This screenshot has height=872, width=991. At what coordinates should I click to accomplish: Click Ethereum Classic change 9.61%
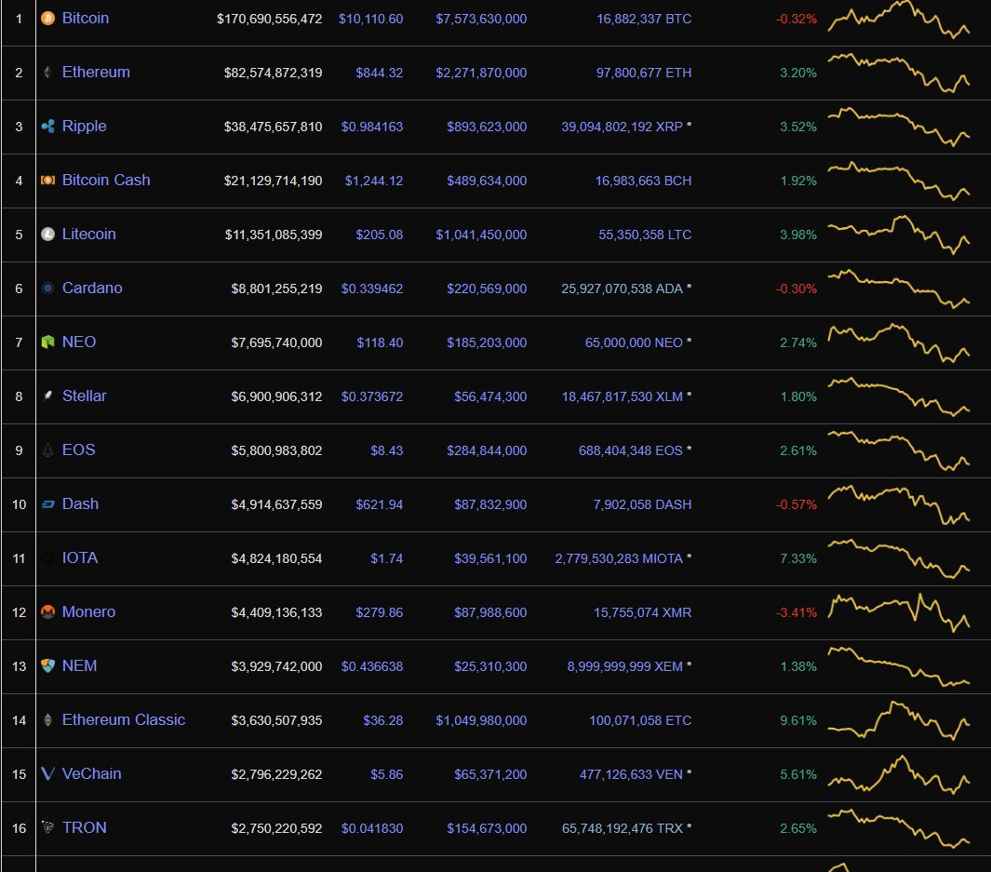tap(798, 720)
